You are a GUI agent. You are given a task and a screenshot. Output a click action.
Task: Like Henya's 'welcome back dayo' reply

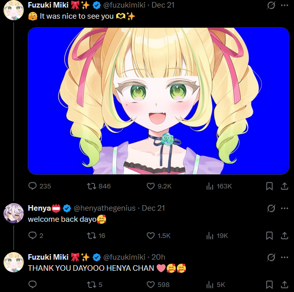pyautogui.click(x=159, y=235)
